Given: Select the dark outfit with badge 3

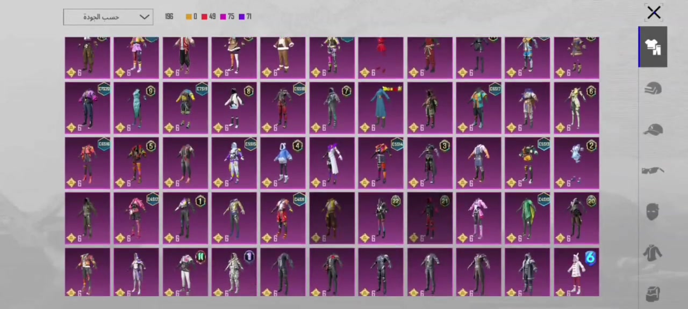Looking at the screenshot, I should click(430, 163).
